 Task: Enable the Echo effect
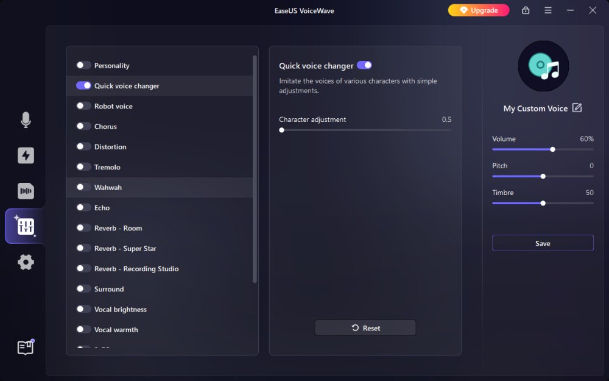pyautogui.click(x=83, y=207)
